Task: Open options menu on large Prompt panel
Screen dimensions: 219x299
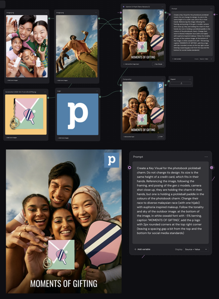Action: (206, 157)
